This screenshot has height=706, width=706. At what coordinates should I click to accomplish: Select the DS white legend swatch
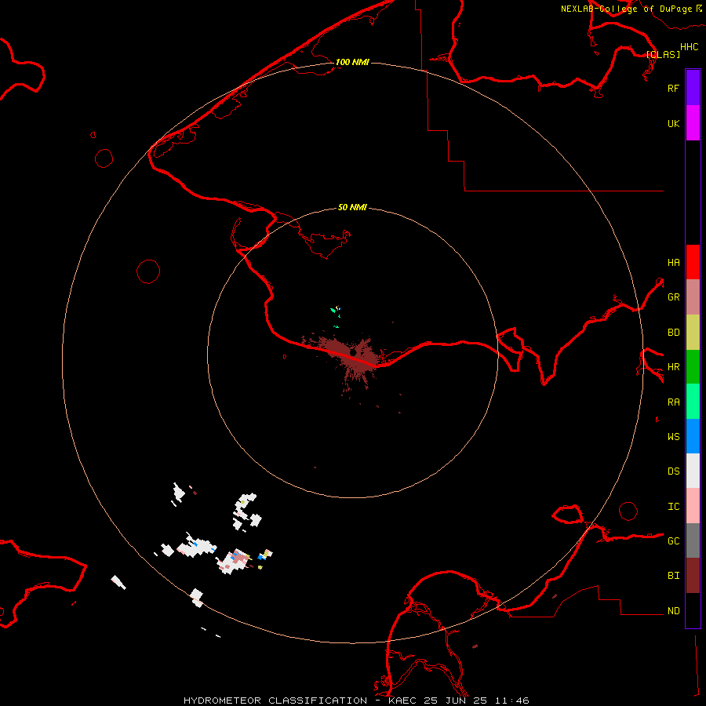coord(693,471)
